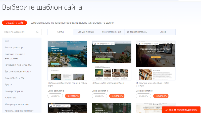Image resolution: width=201 pixels, height=113 pixels.
Task: Open the Мебель на заказ template thumbnail
Action: tap(67, 108)
